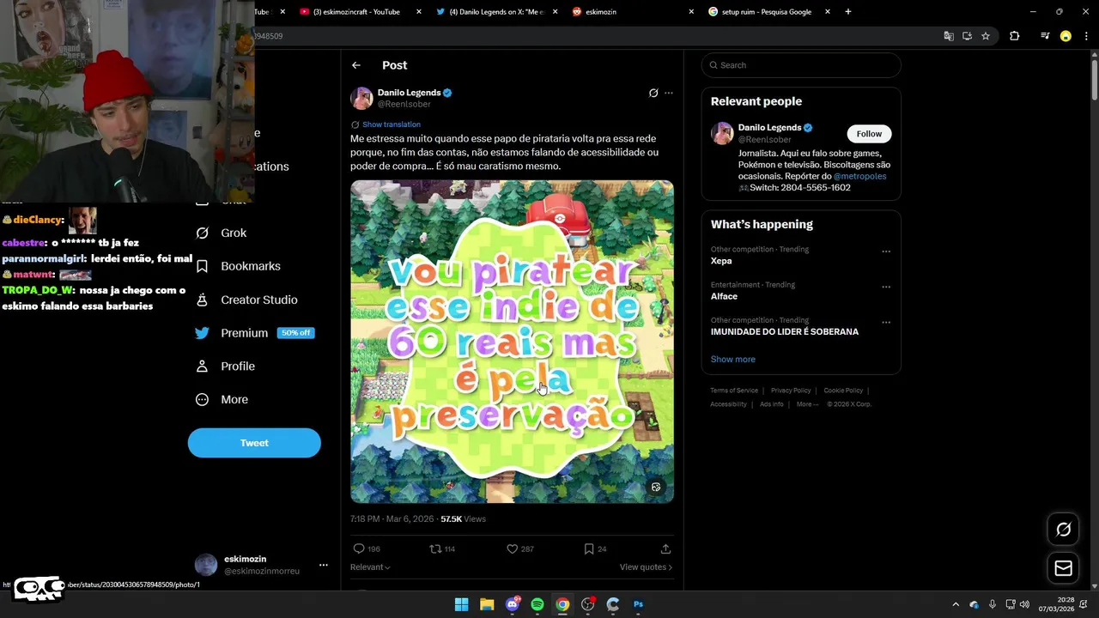Open the More menu in the sidebar
Image resolution: width=1099 pixels, height=618 pixels.
coord(222,399)
